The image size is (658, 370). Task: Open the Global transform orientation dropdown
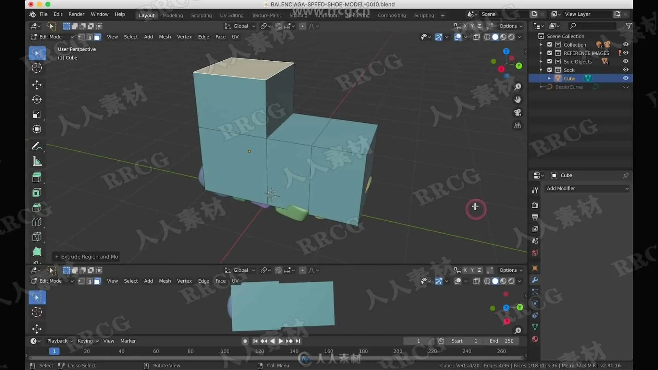pos(241,26)
